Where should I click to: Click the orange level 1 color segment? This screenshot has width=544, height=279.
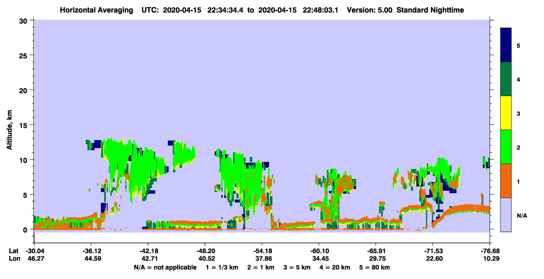tap(506, 181)
